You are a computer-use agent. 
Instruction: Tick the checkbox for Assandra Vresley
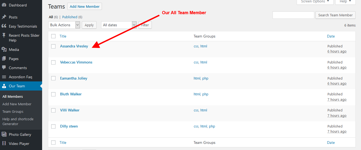coord(53,46)
